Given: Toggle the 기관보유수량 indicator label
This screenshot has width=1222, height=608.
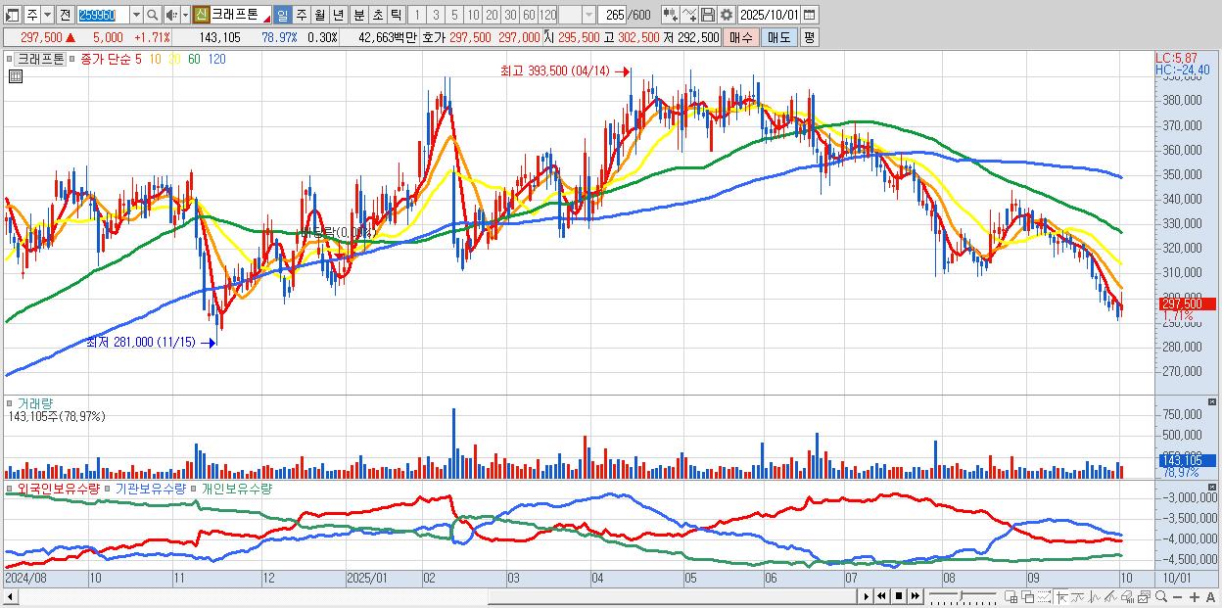Looking at the screenshot, I should 150,488.
